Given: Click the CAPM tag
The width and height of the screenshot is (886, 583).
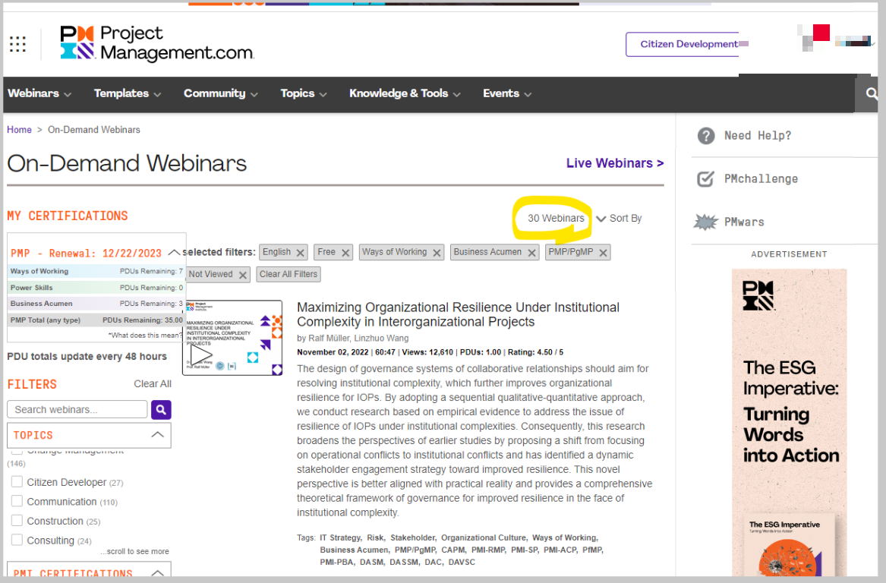Looking at the screenshot, I should 454,550.
